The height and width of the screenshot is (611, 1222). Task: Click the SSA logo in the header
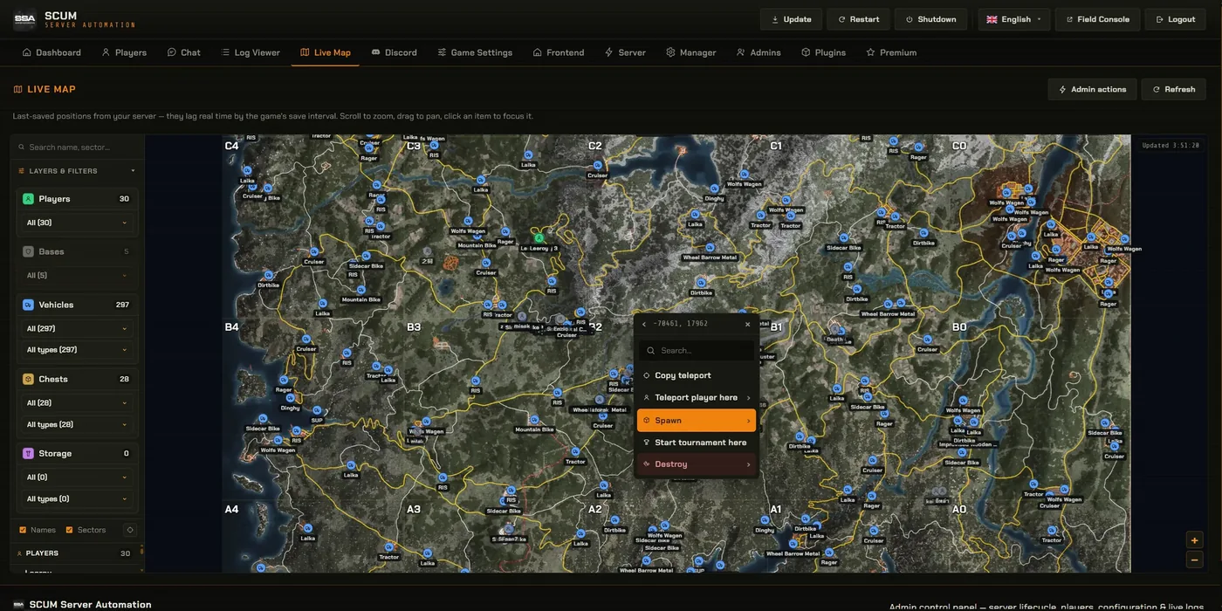point(25,19)
